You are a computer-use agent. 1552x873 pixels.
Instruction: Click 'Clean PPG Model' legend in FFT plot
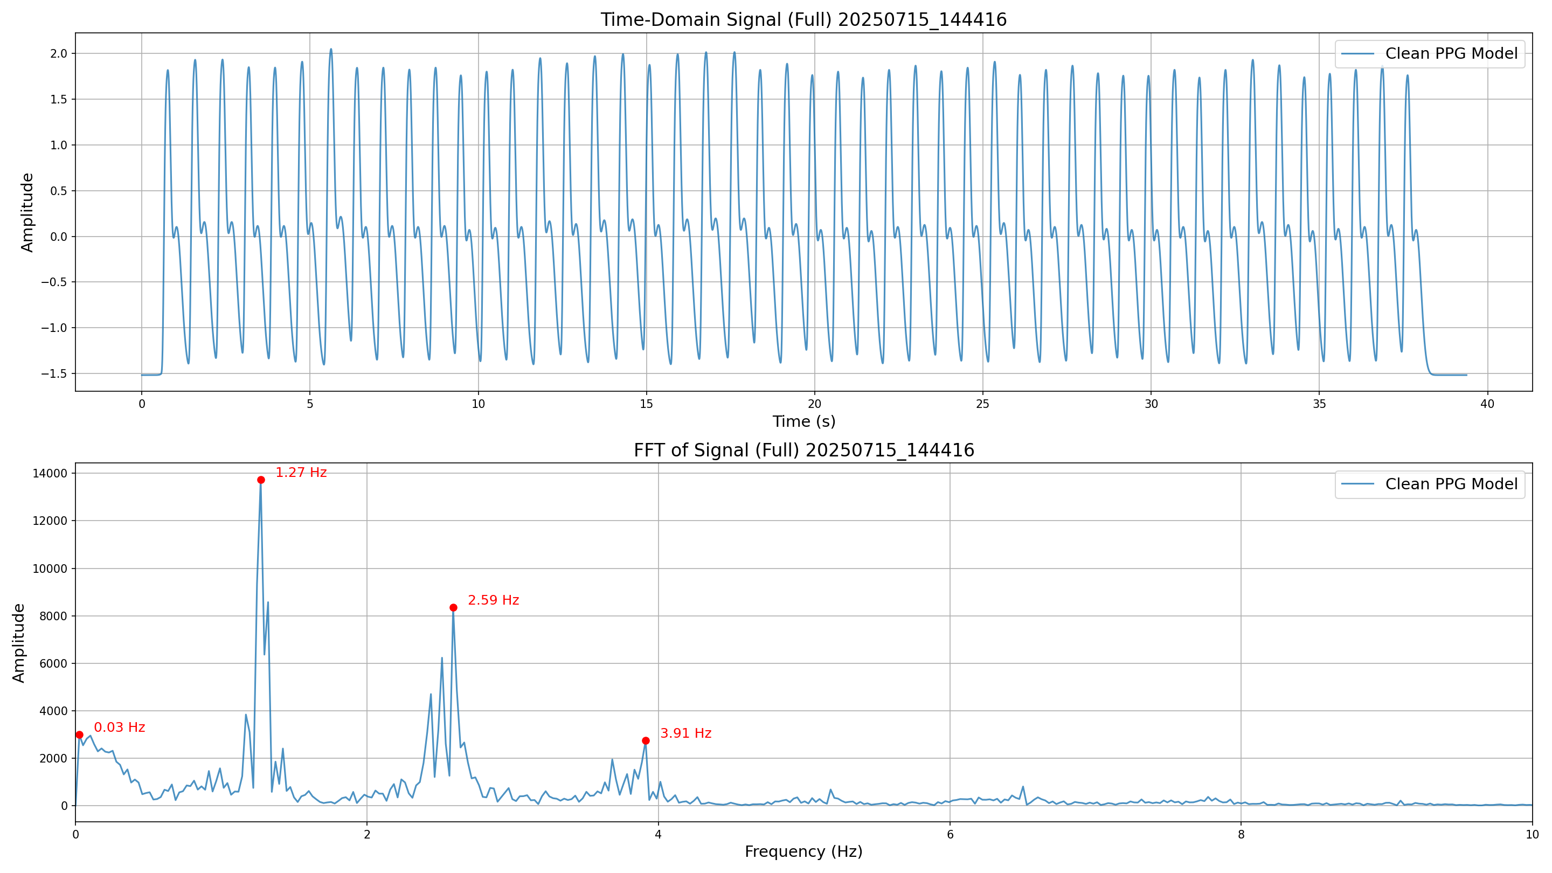tap(1451, 484)
